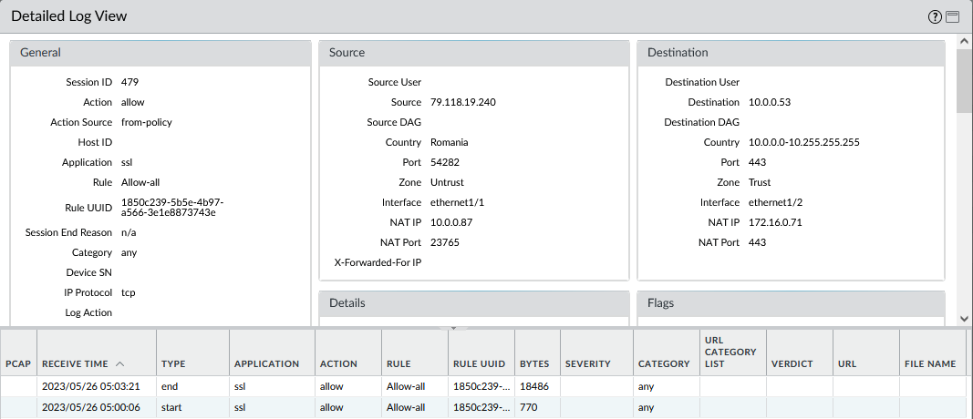
Task: Click the 18486 bytes cell
Action: (534, 386)
